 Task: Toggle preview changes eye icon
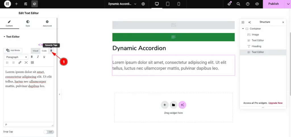pos(257,4)
